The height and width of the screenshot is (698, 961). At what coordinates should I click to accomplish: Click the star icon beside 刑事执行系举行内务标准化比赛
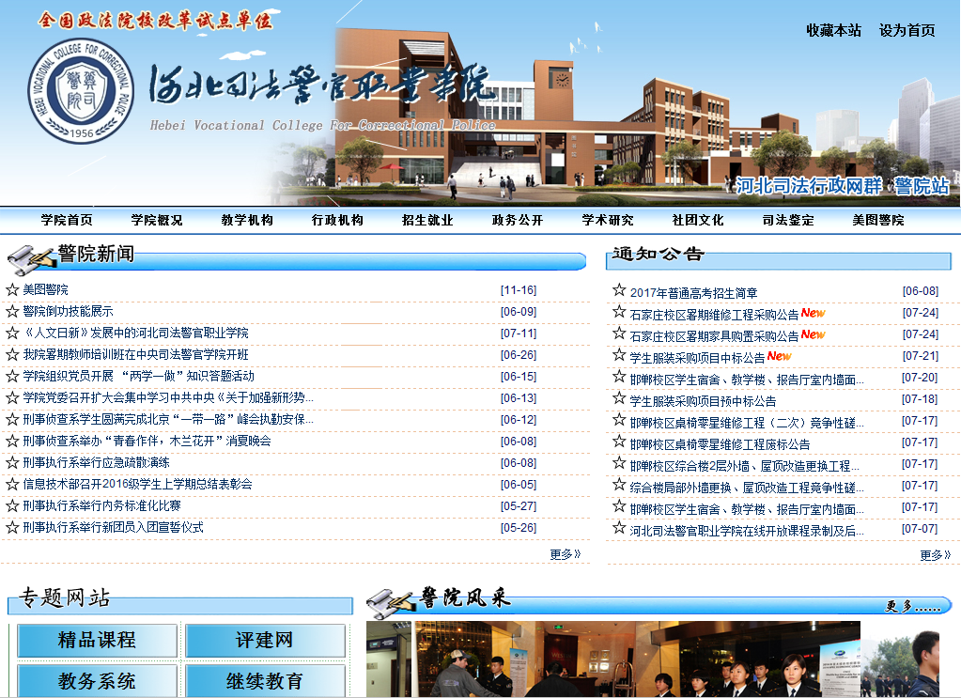[x=12, y=506]
